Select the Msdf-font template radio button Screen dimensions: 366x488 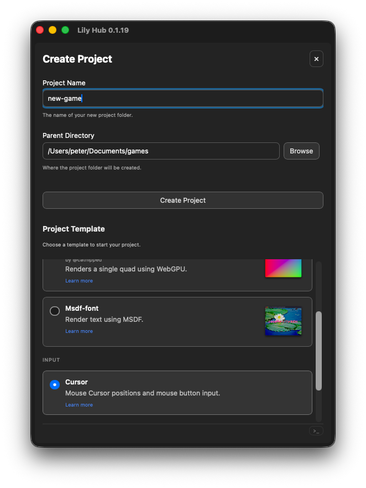pyautogui.click(x=55, y=311)
